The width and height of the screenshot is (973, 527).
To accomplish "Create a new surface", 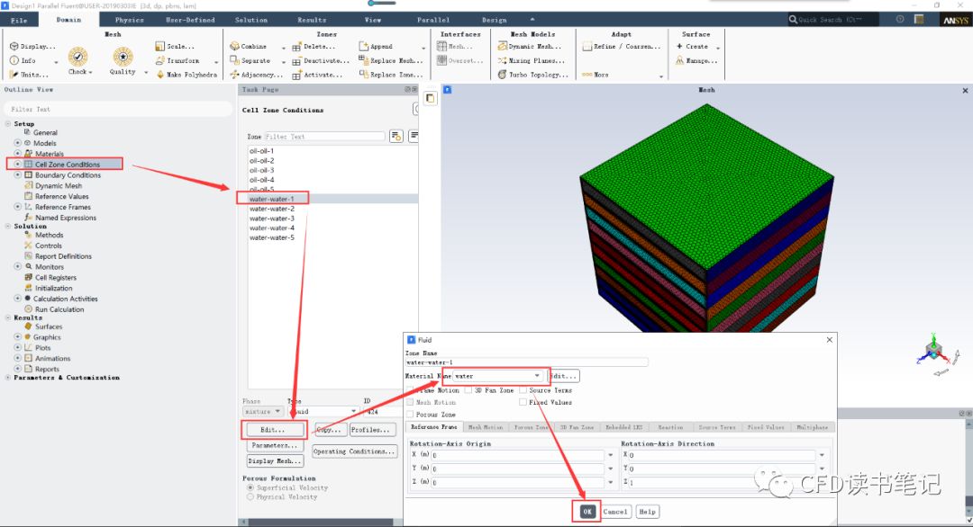I will (x=692, y=47).
